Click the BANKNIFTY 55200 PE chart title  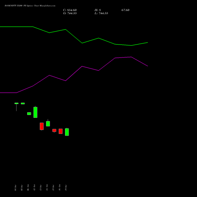[30, 6]
